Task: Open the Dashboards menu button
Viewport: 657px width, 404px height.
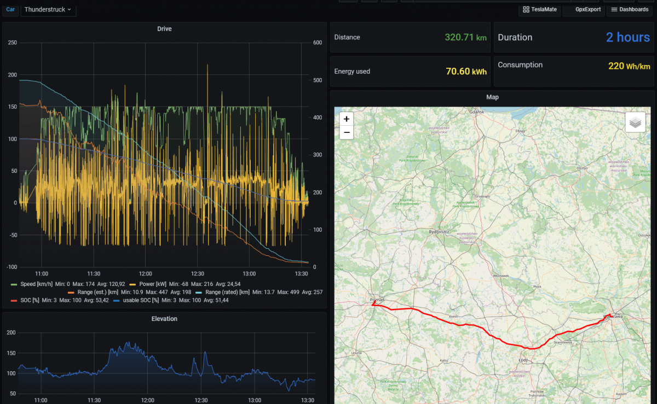Action: [x=630, y=9]
